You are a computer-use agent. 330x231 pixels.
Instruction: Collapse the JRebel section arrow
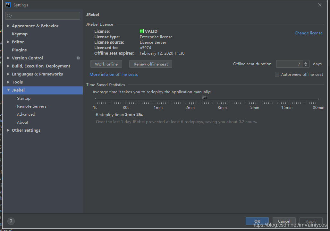(8, 90)
